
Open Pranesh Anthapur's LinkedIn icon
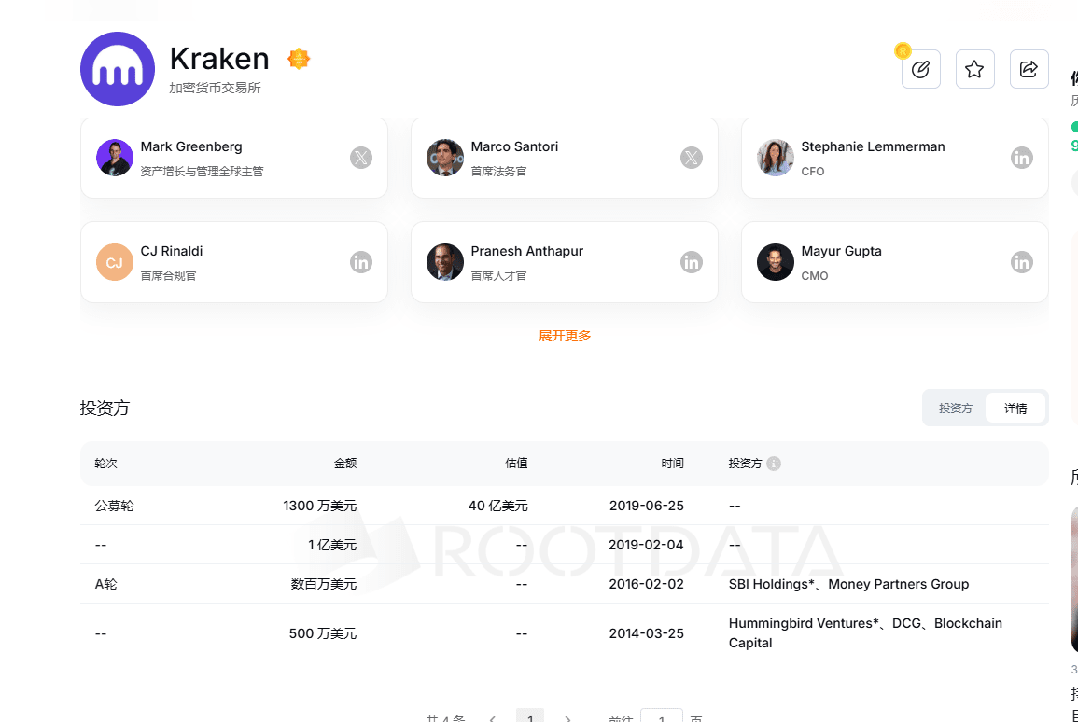[692, 262]
